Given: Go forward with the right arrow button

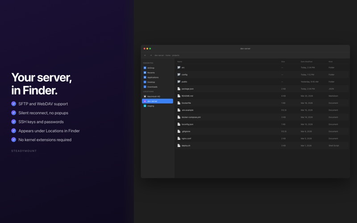Looking at the screenshot, I should (x=151, y=55).
